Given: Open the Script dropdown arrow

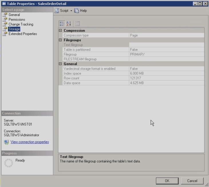Looking at the screenshot, I should tap(71, 11).
